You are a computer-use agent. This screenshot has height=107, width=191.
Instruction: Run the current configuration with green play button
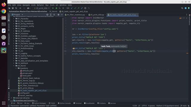coord(53,8)
